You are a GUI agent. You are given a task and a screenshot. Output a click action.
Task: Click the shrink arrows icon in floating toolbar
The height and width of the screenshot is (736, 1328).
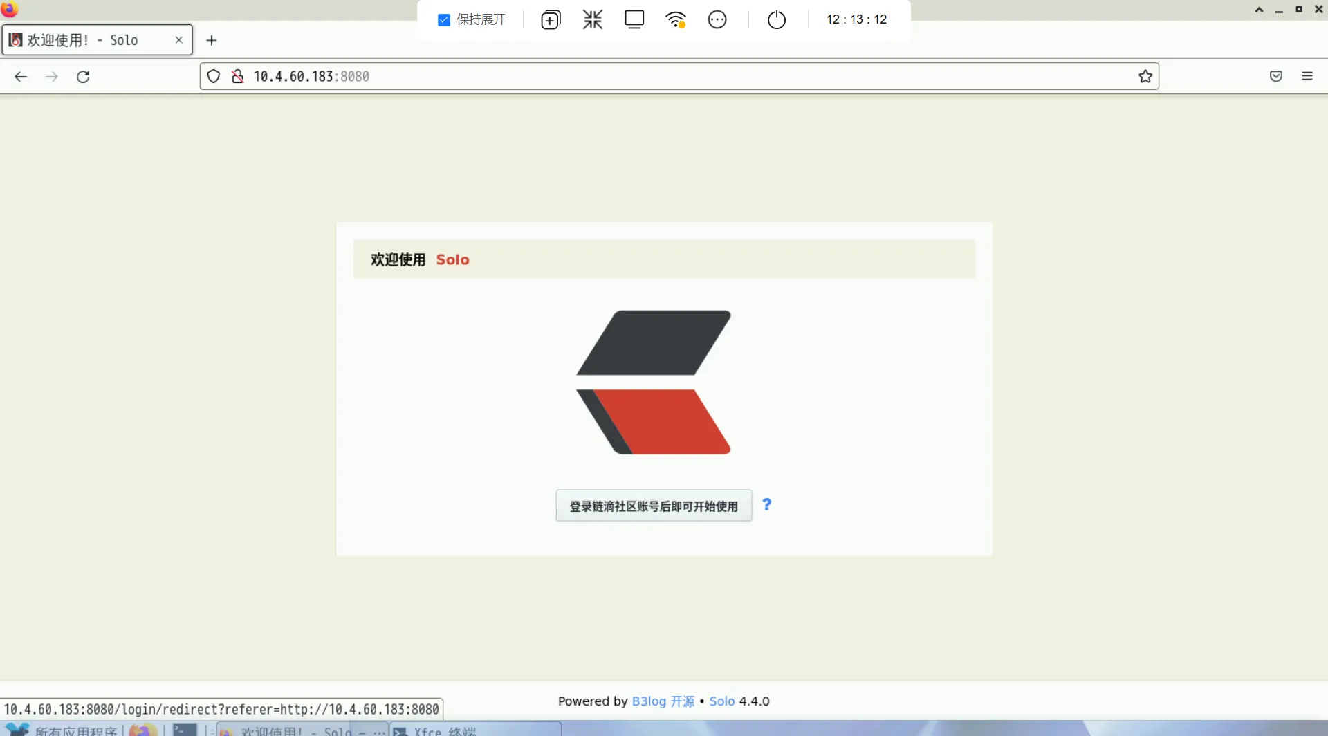(593, 19)
